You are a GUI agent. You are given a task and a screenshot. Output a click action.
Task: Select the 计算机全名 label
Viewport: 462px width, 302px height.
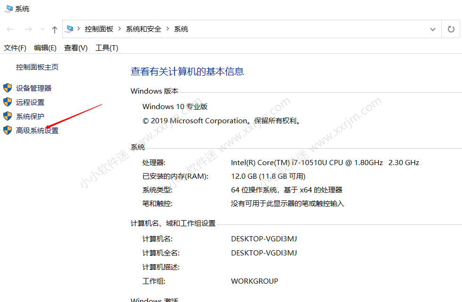tap(161, 253)
